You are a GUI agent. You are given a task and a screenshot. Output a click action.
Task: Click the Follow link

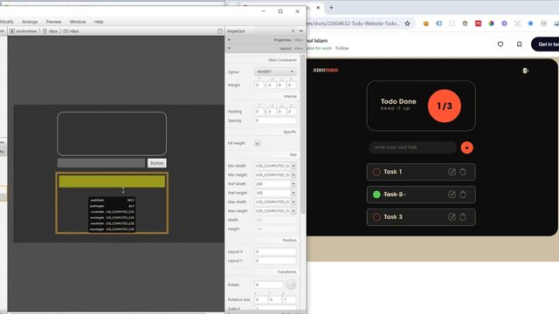(342, 48)
